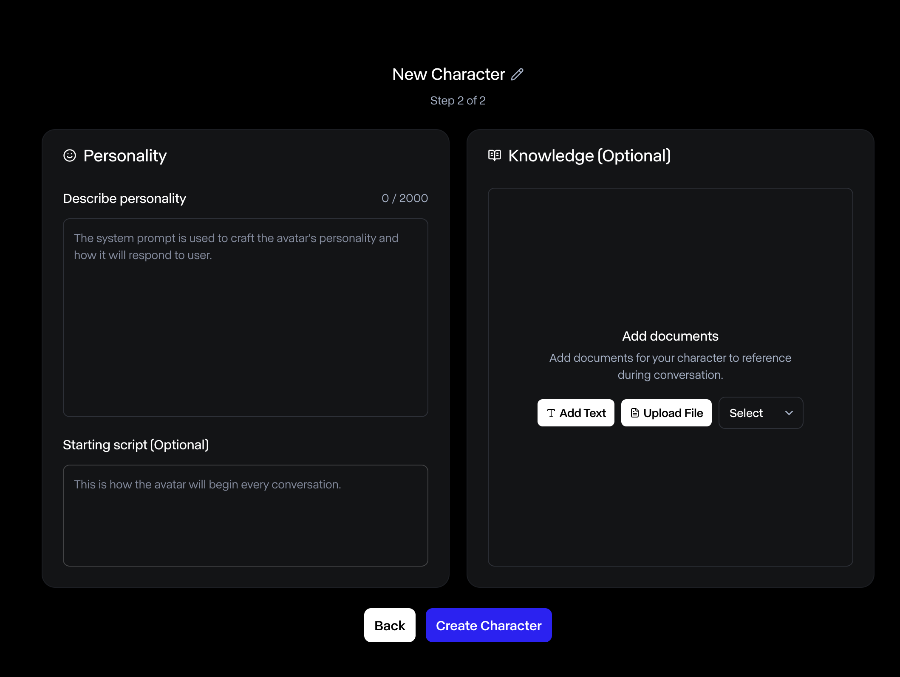The image size is (900, 677).
Task: Go back with the Back button
Action: (x=390, y=625)
